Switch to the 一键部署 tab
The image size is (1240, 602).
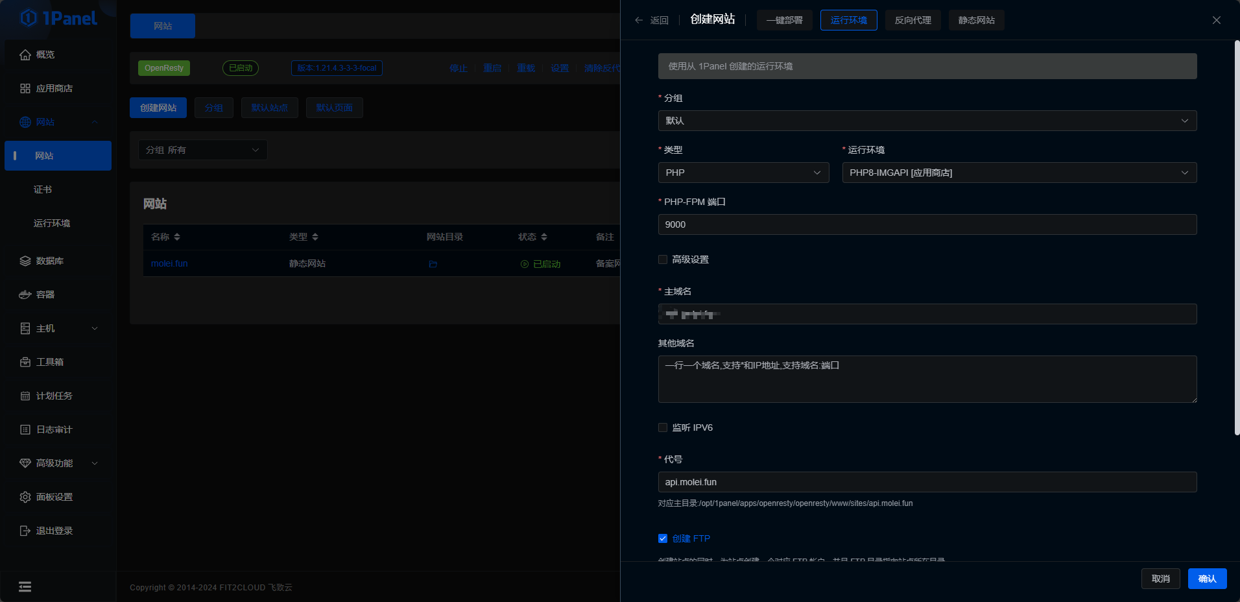click(784, 20)
